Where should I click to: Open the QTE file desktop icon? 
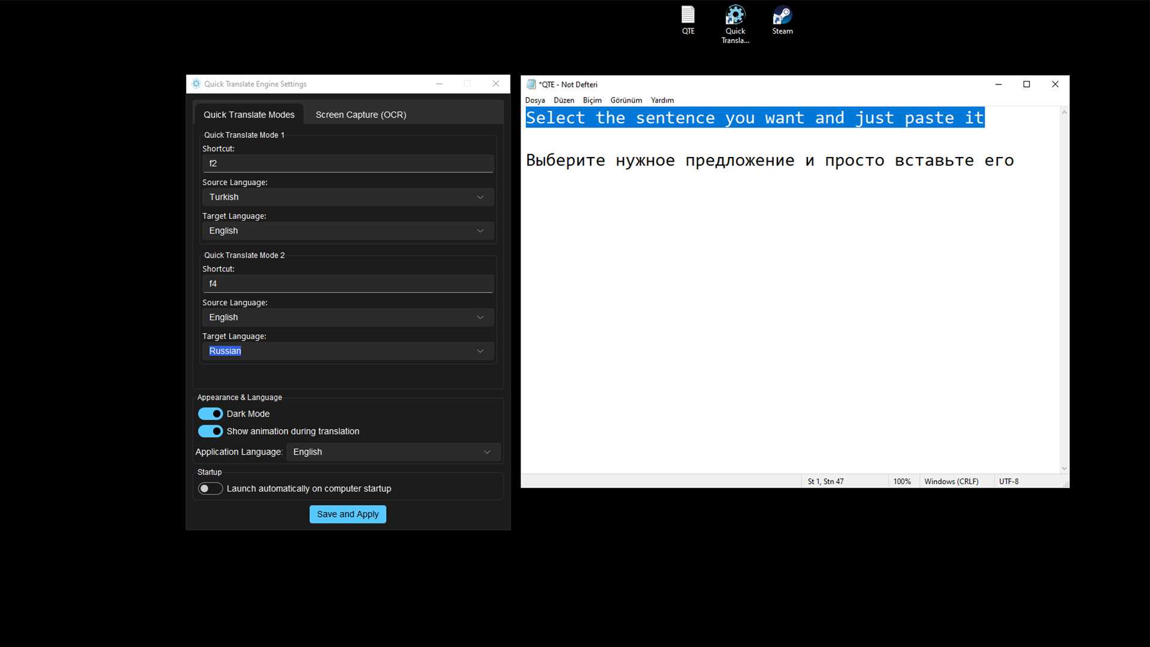[688, 20]
